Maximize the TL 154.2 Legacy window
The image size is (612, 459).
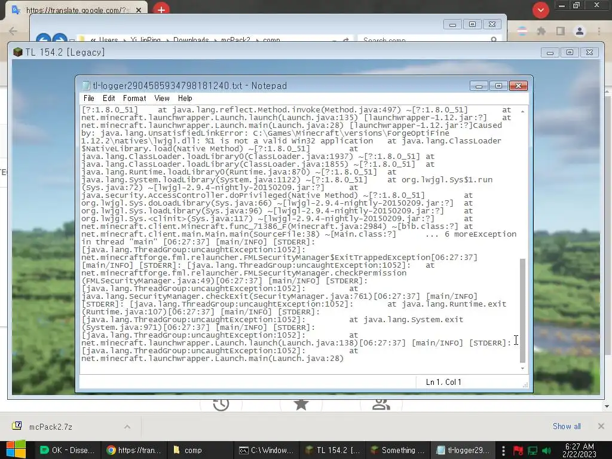coord(570,53)
